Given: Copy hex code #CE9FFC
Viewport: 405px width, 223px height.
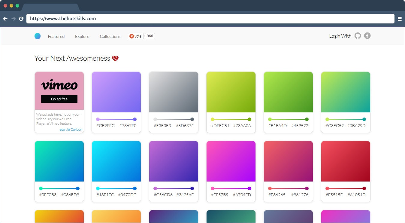Looking at the screenshot, I should click(105, 126).
